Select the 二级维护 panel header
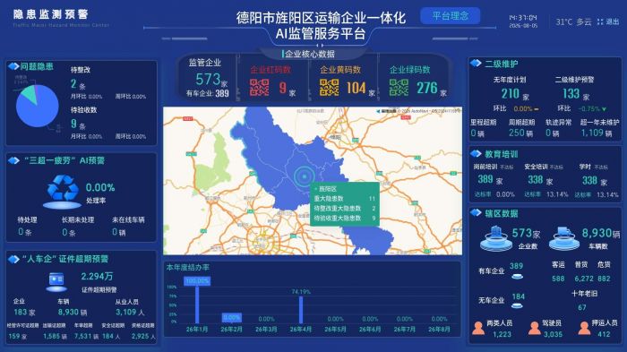The height and width of the screenshot is (352, 627). click(x=501, y=64)
